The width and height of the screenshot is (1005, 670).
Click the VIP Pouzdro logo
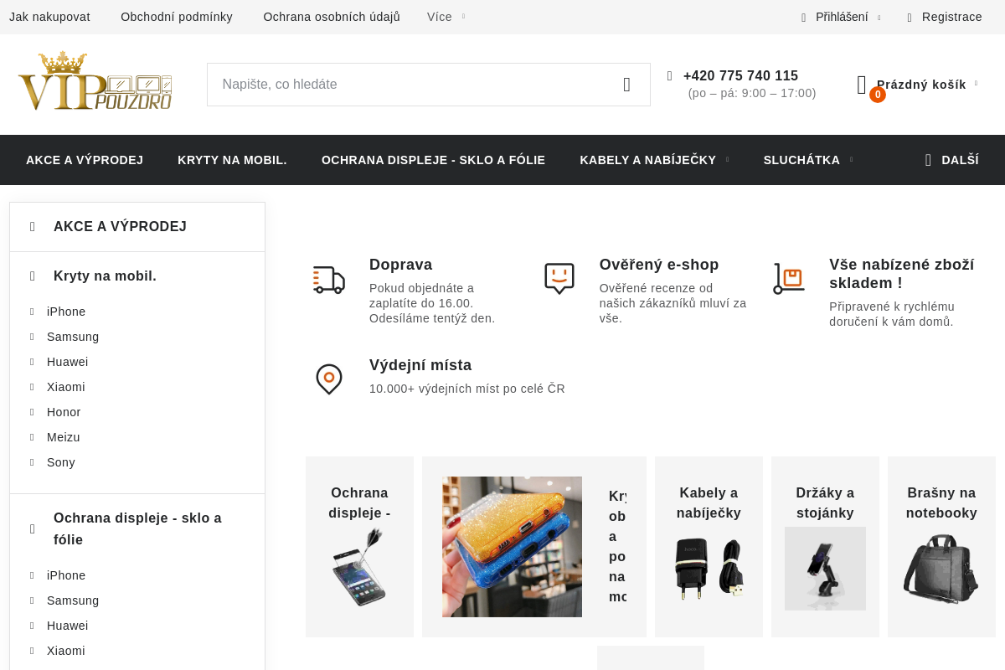point(95,82)
